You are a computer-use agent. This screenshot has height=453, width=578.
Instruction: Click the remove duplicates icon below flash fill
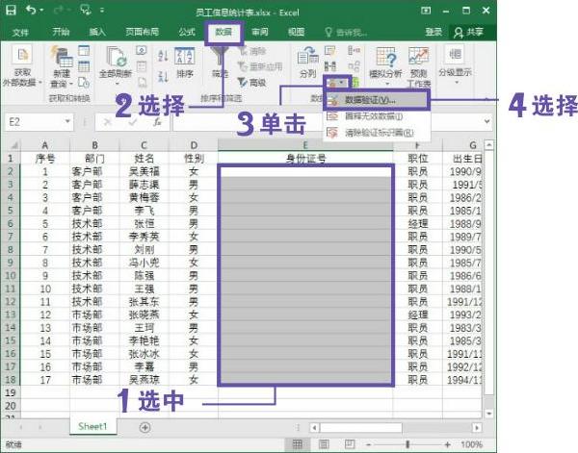[x=330, y=66]
